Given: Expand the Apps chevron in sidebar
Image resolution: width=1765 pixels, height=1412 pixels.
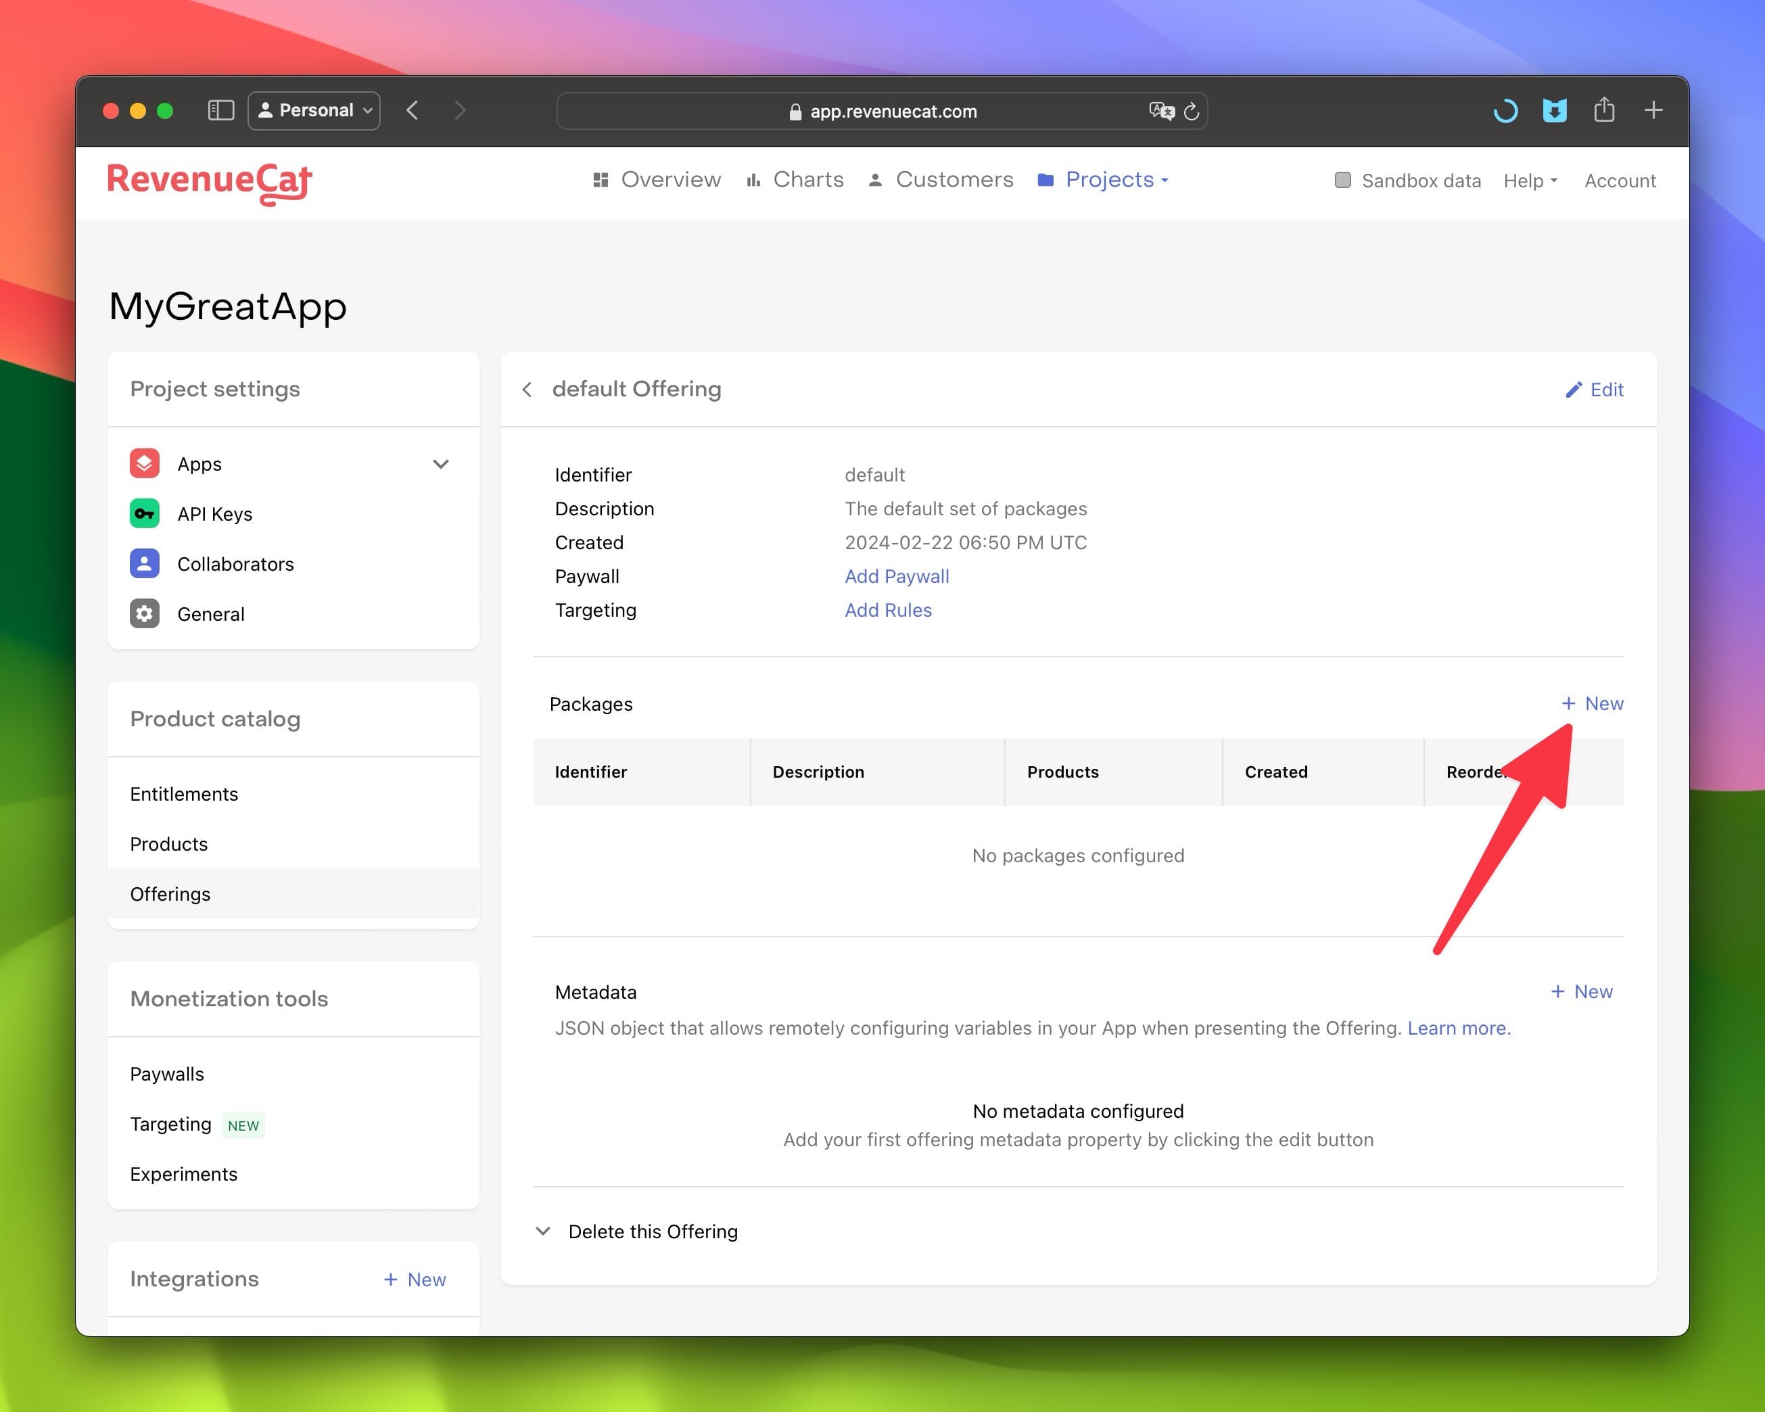Looking at the screenshot, I should point(440,464).
